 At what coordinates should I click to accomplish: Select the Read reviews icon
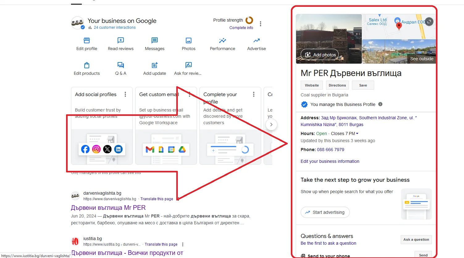point(120,40)
